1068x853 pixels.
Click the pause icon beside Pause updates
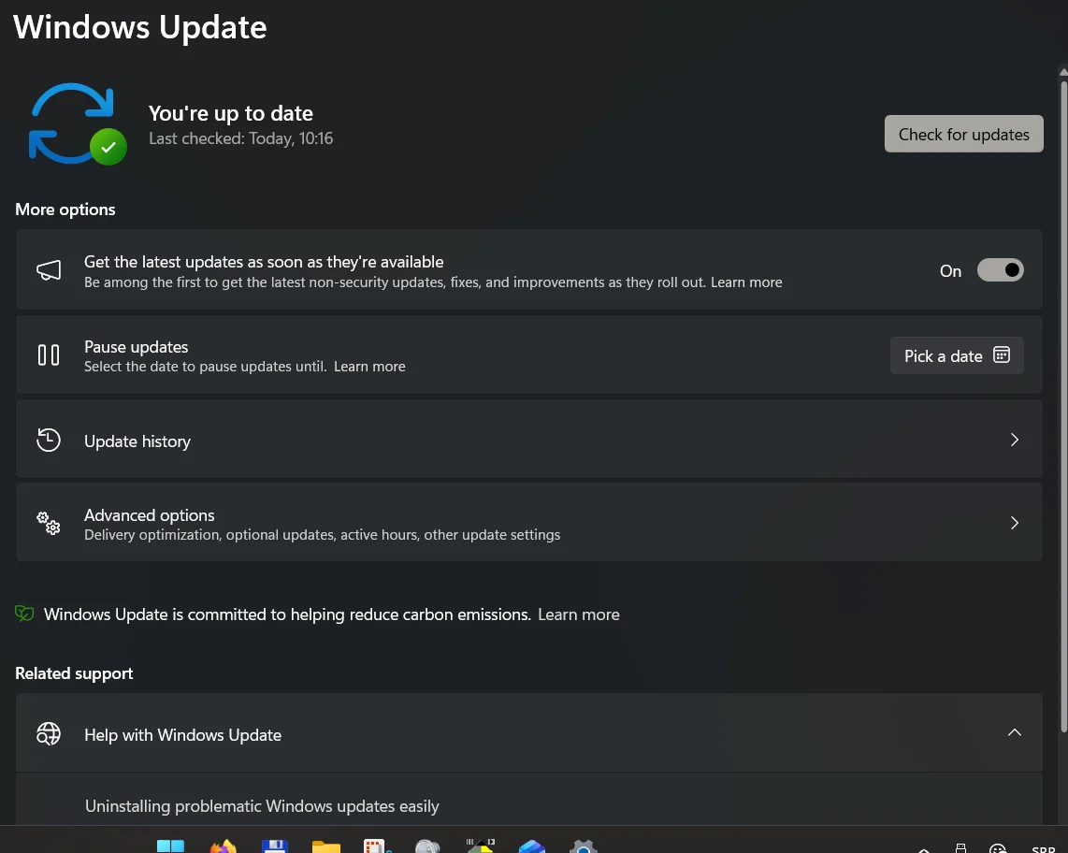pyautogui.click(x=49, y=355)
